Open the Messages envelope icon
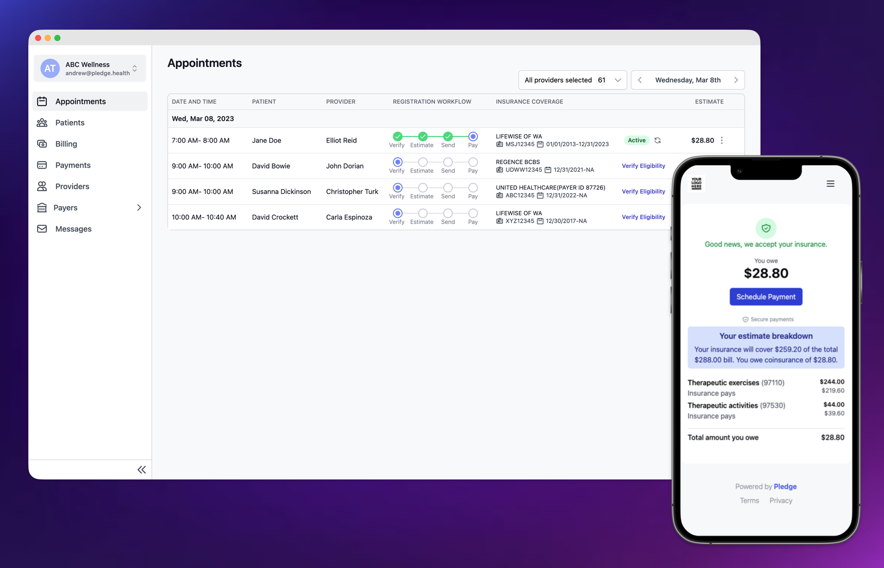This screenshot has width=884, height=568. [42, 229]
